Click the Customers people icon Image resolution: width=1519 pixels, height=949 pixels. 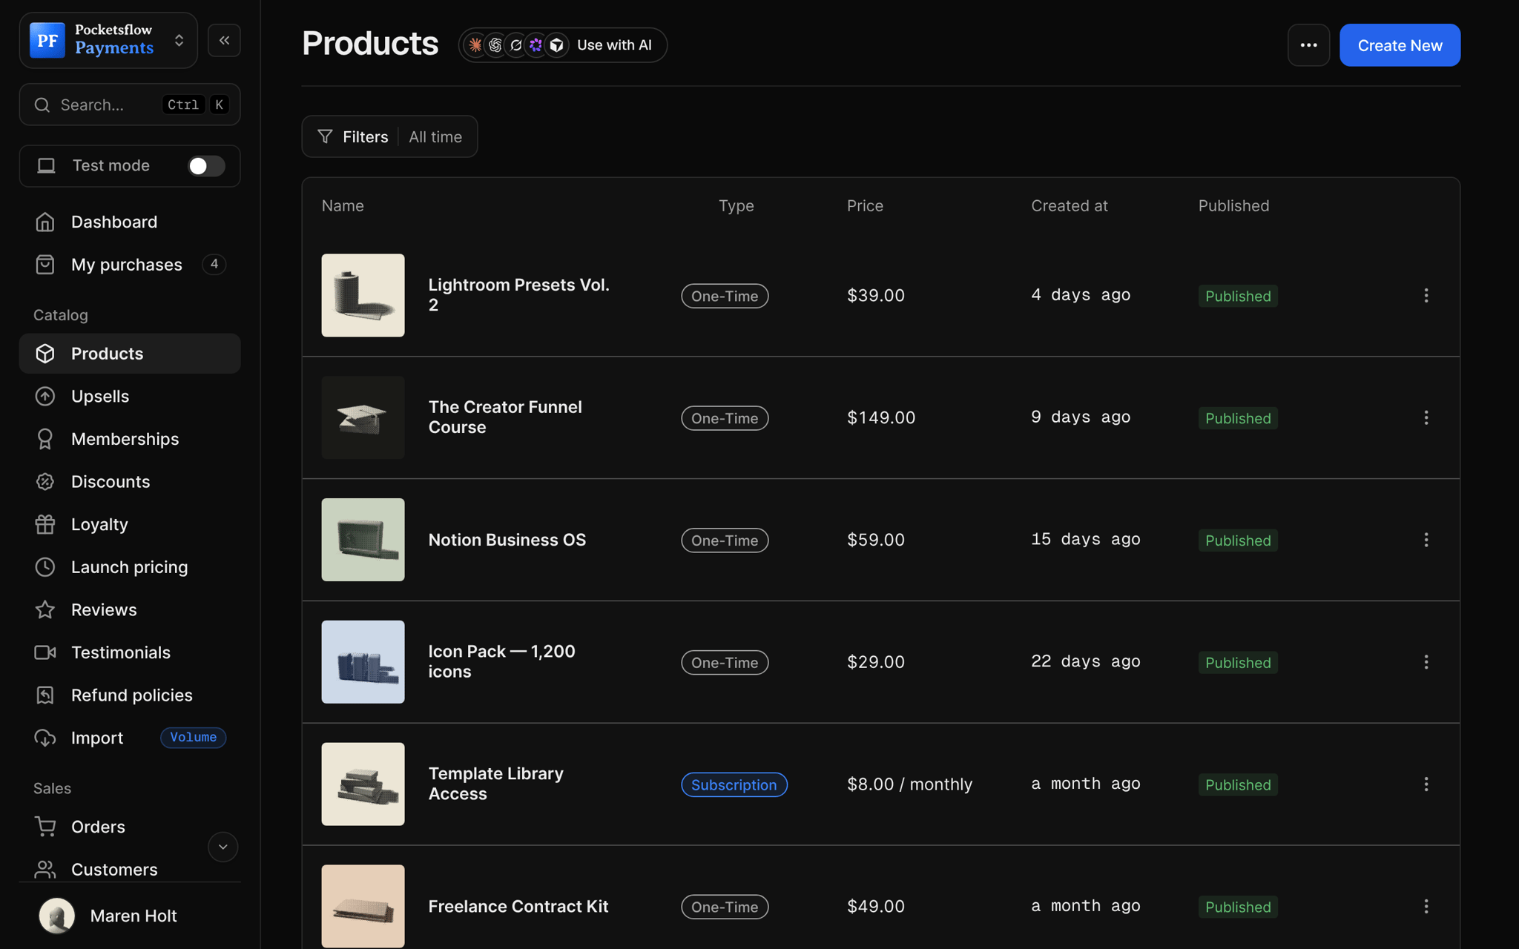point(45,869)
